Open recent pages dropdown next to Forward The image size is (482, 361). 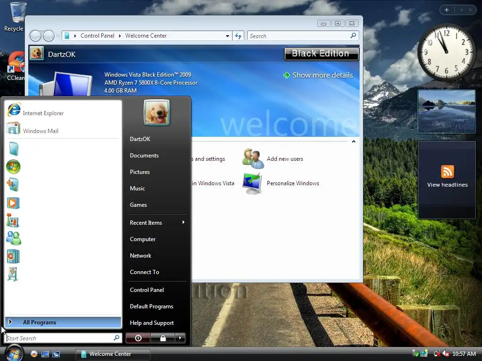(x=58, y=36)
